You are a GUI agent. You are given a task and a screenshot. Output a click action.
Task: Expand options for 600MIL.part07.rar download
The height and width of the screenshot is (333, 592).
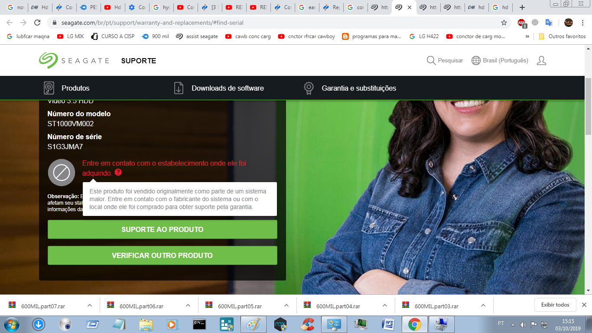(90, 305)
